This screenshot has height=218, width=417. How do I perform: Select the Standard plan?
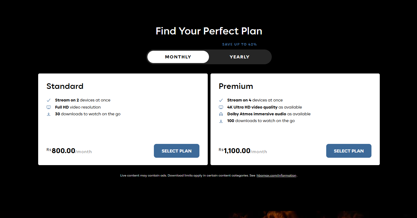(177, 151)
